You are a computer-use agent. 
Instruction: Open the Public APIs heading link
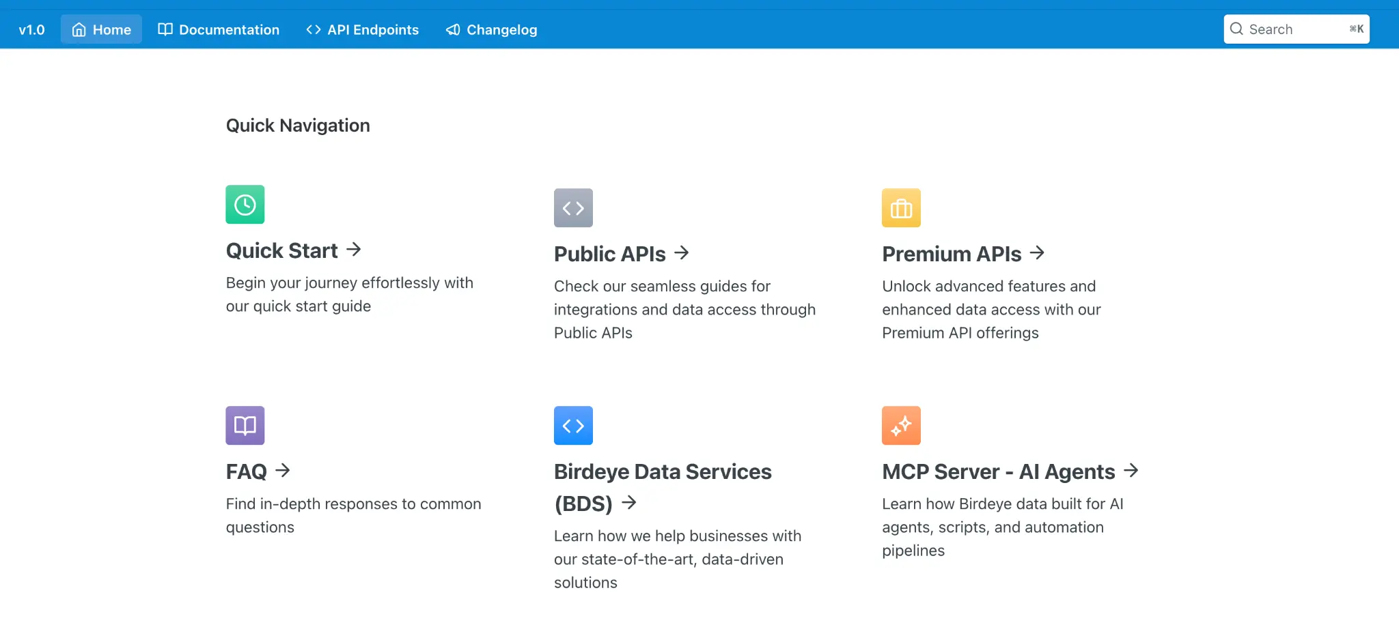point(610,254)
